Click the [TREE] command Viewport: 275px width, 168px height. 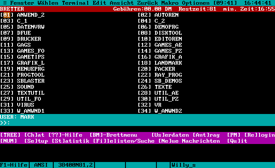[x=10, y=135]
